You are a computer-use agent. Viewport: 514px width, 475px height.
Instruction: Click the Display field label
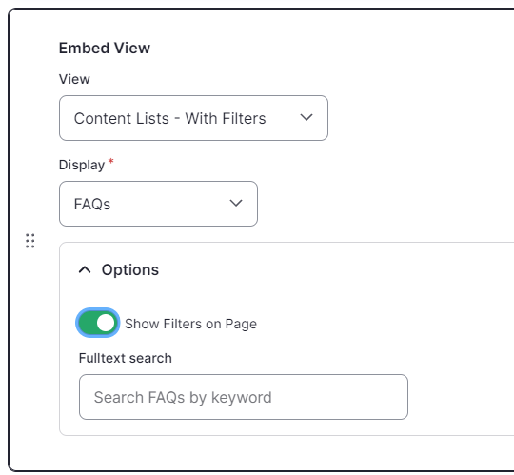click(x=82, y=165)
